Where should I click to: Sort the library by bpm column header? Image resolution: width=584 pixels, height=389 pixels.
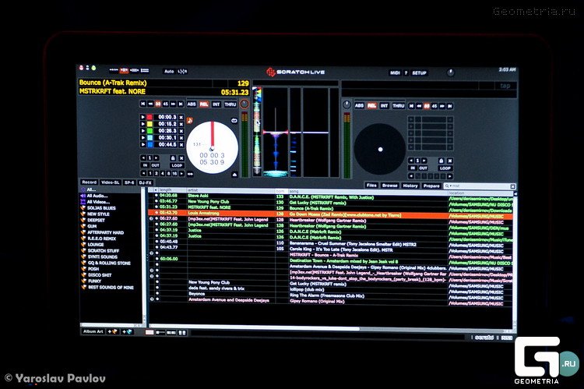point(280,189)
